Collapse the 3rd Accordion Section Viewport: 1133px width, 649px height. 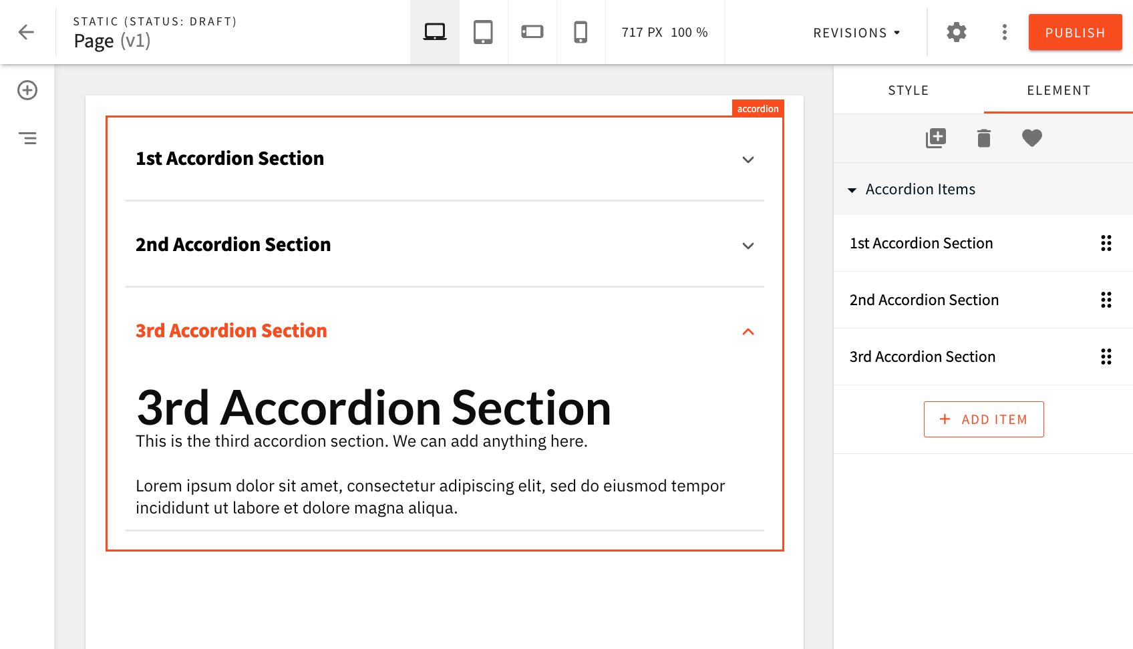pos(748,332)
